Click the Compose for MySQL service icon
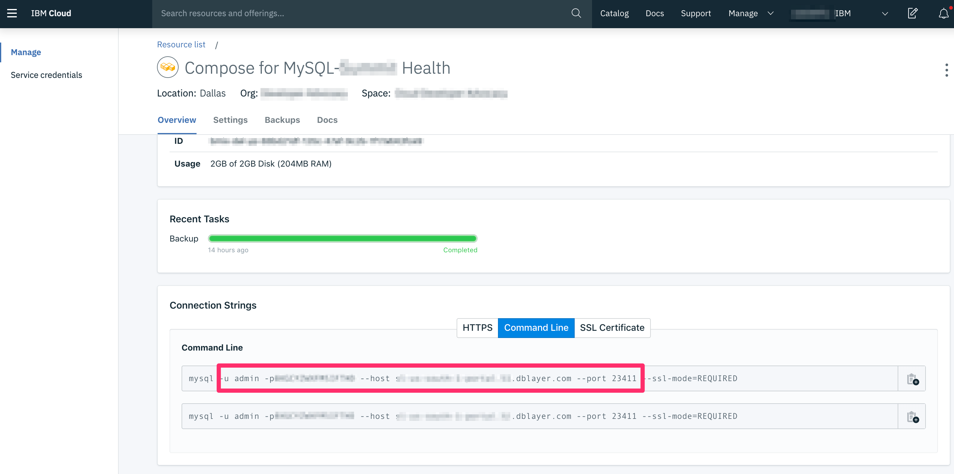The height and width of the screenshot is (474, 954). point(168,67)
